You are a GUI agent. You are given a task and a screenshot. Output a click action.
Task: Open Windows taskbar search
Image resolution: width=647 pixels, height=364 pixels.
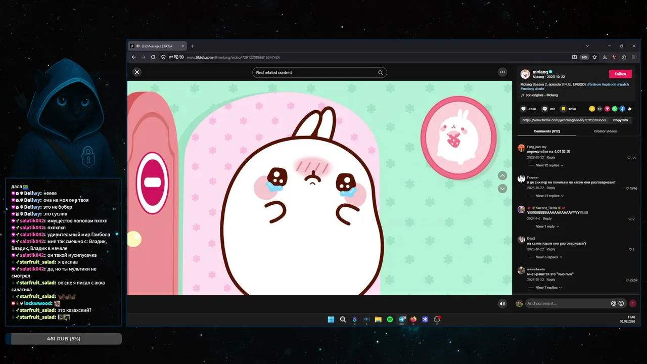coord(343,320)
